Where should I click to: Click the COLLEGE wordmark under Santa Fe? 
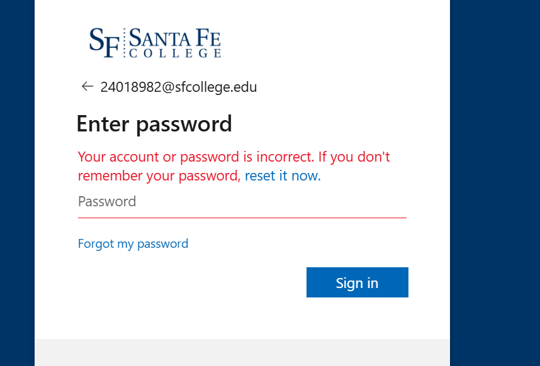click(x=175, y=53)
